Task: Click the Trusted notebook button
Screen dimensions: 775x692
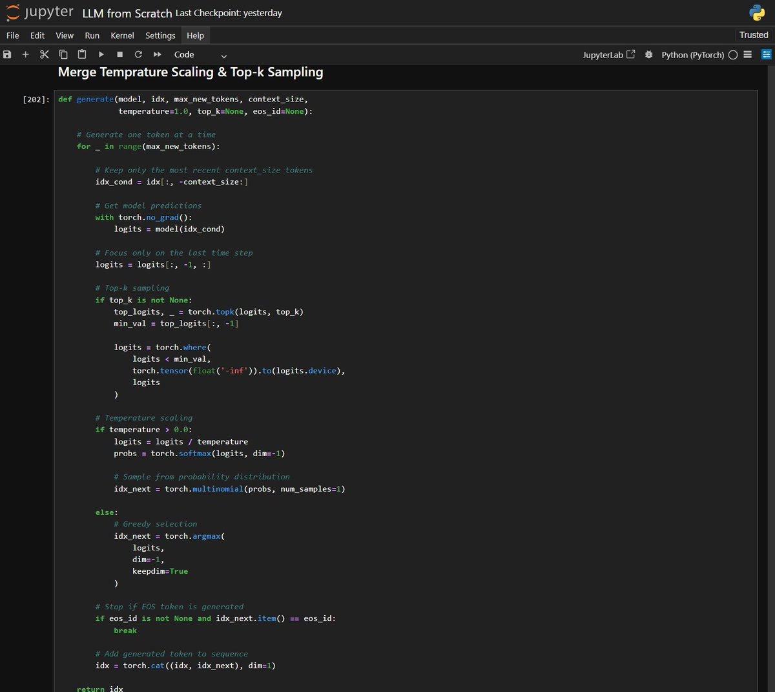Action: (x=754, y=35)
